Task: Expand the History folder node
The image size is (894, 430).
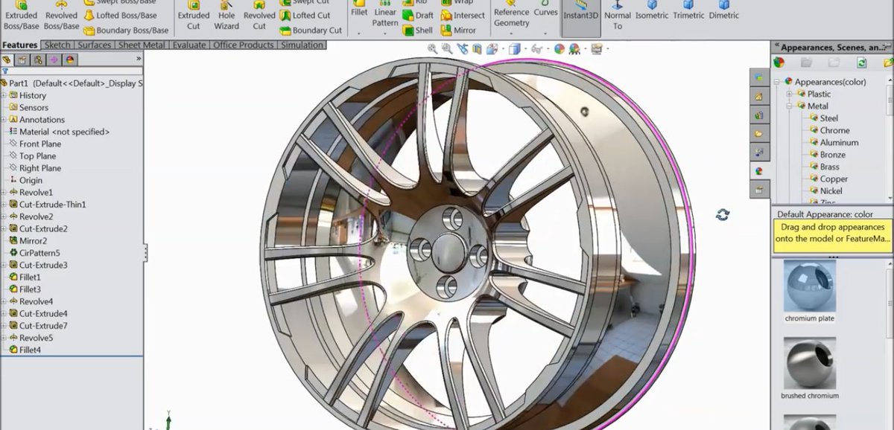Action: (4, 95)
